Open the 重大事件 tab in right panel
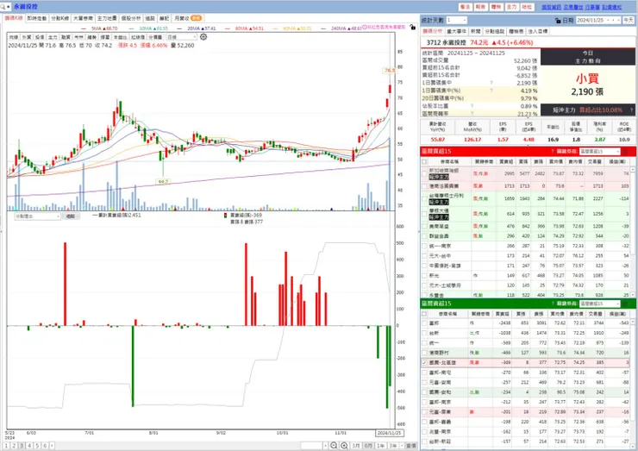 (457, 31)
